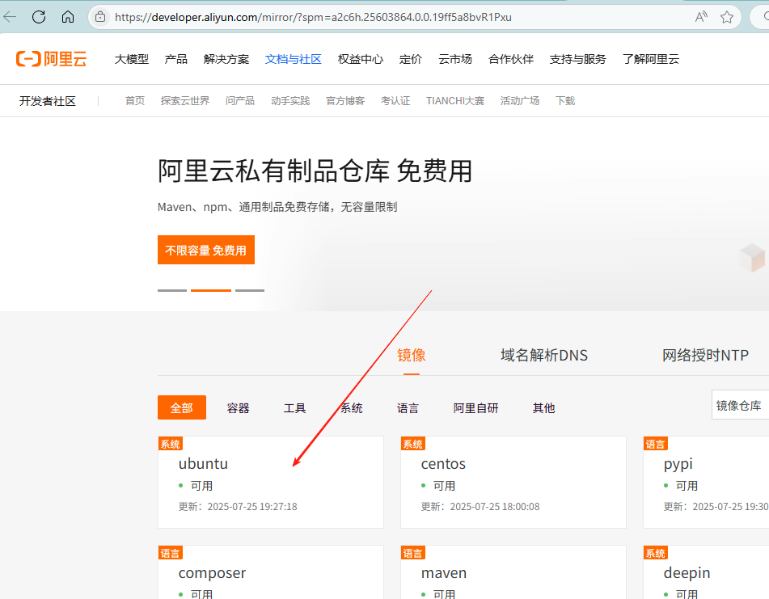Filter mirrors by 系统
This screenshot has width=769, height=599.
[352, 408]
